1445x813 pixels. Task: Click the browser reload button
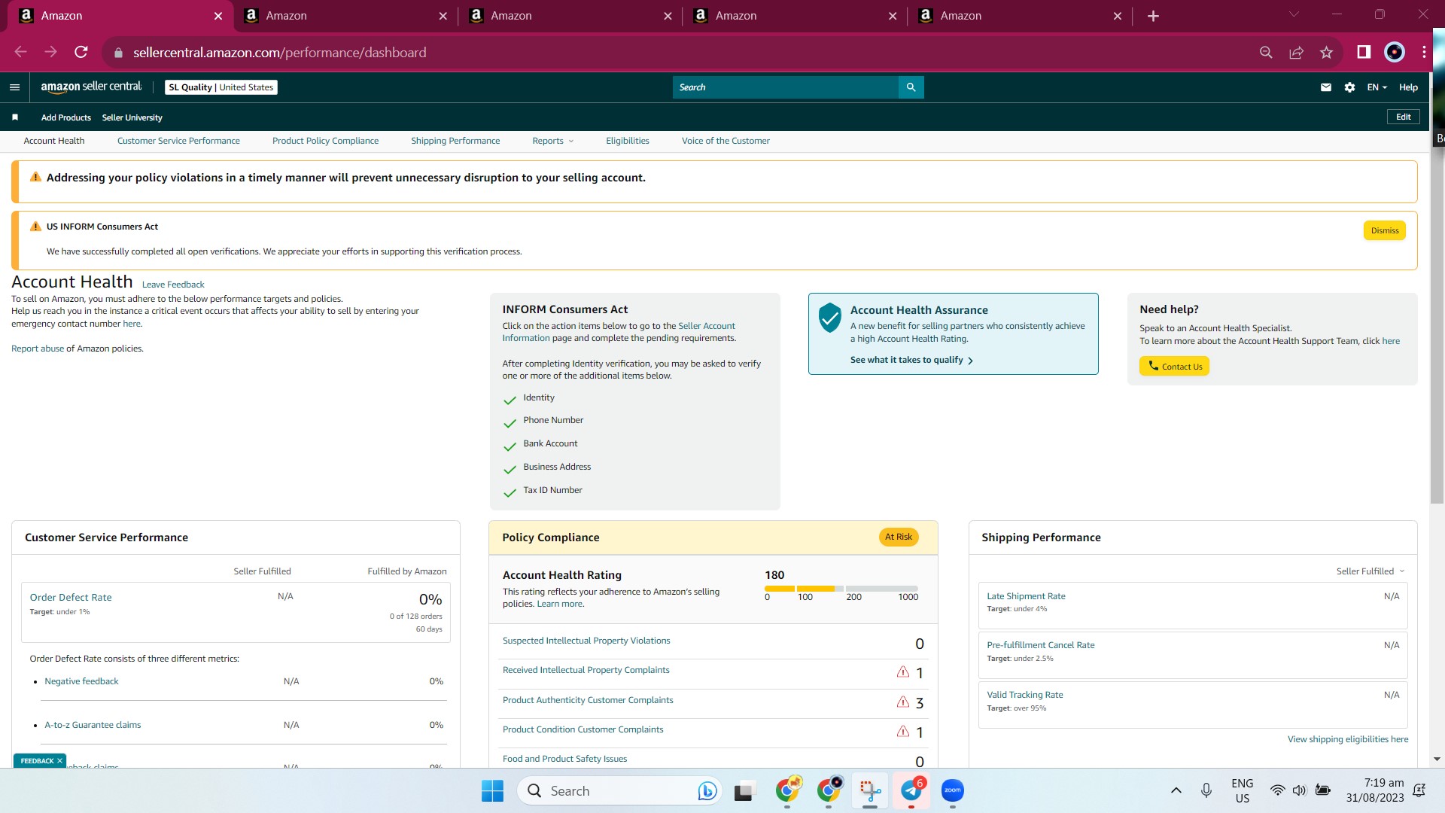tap(81, 52)
